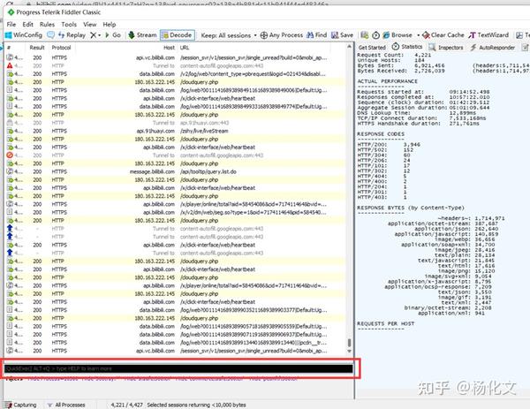The width and height of the screenshot is (530, 409).
Task: Click the red warning triangle session icon
Action: (10, 65)
